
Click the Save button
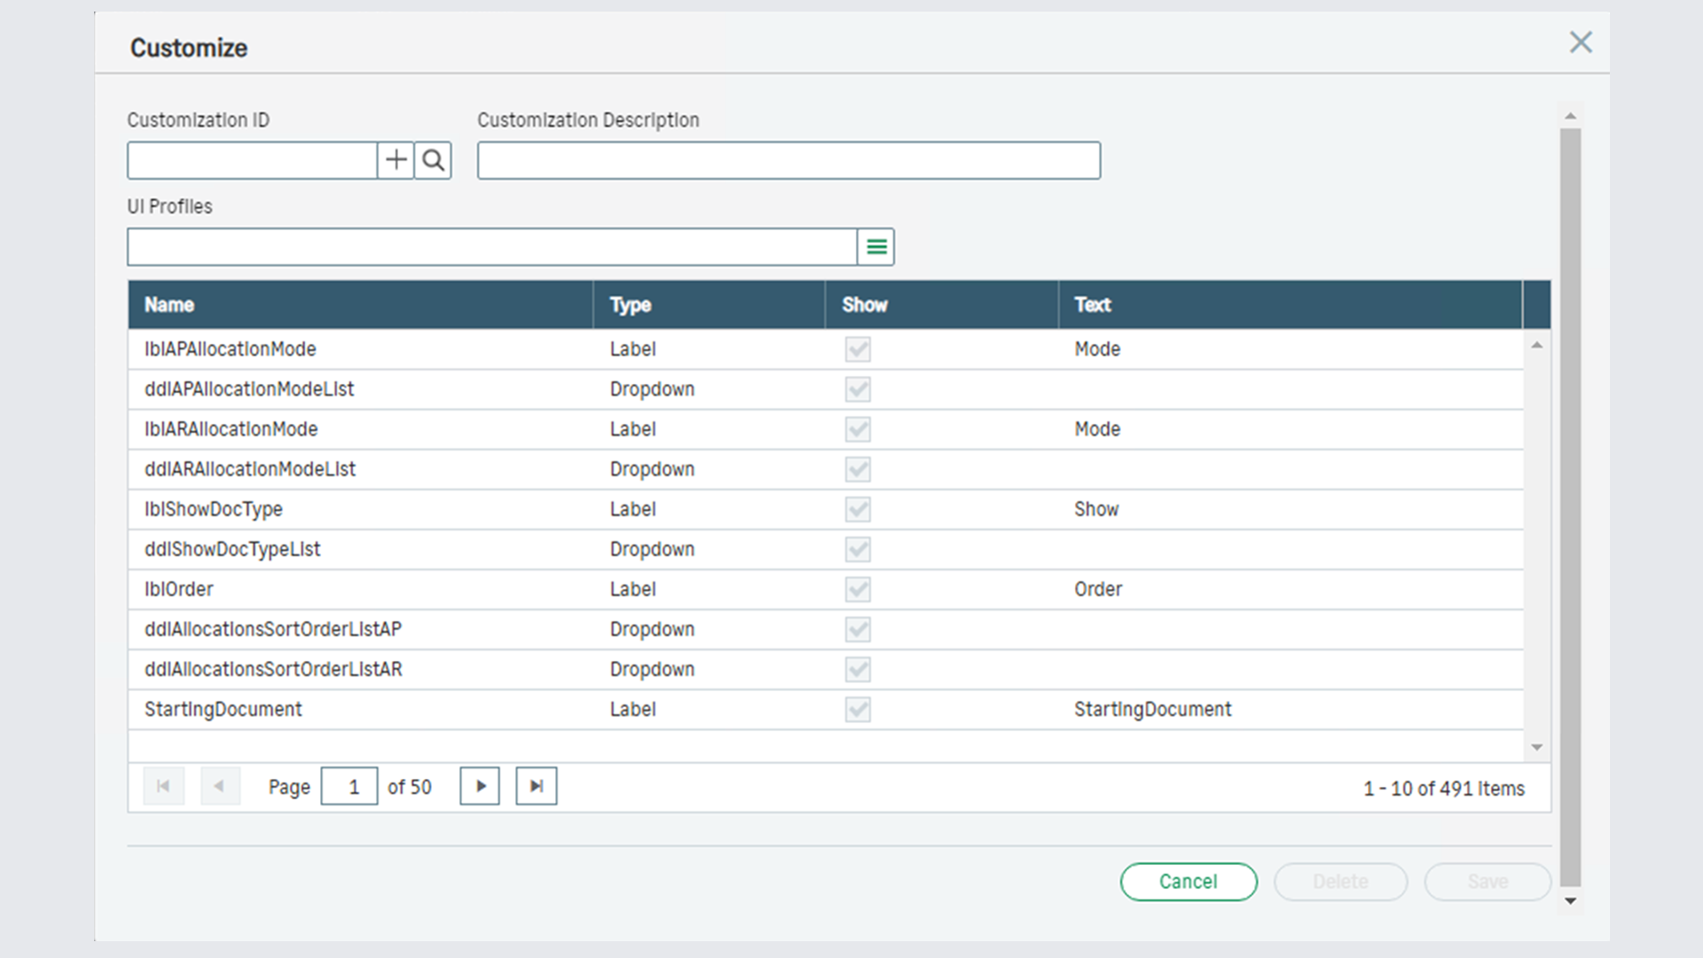tap(1487, 882)
